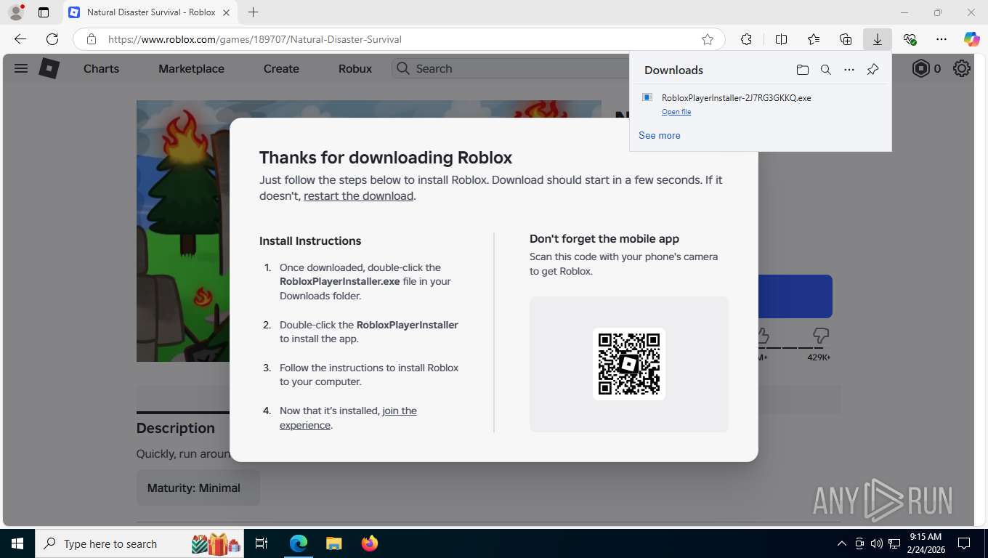The height and width of the screenshot is (558, 988).
Task: Refresh the page
Action: [52, 39]
